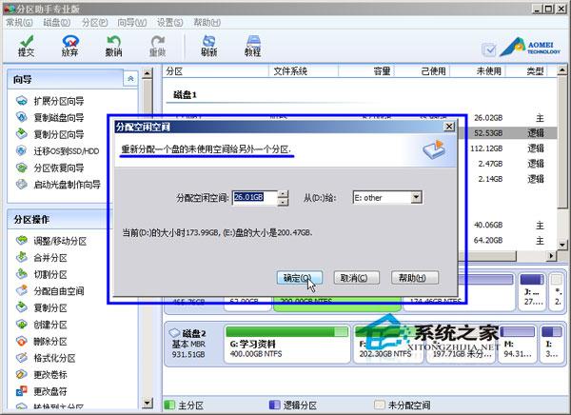Click the checkmark icon beside AOMEI logo
Image resolution: width=571 pixels, height=415 pixels.
pyautogui.click(x=489, y=49)
